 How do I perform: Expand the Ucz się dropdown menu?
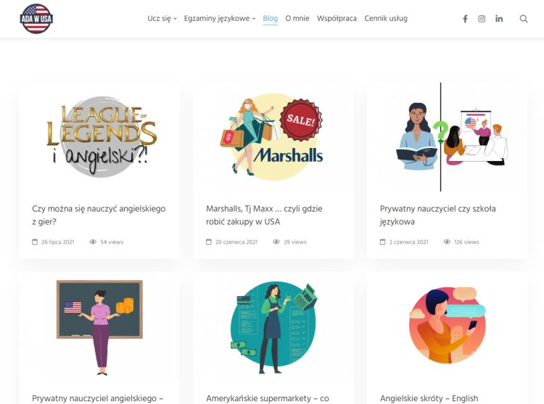click(162, 18)
